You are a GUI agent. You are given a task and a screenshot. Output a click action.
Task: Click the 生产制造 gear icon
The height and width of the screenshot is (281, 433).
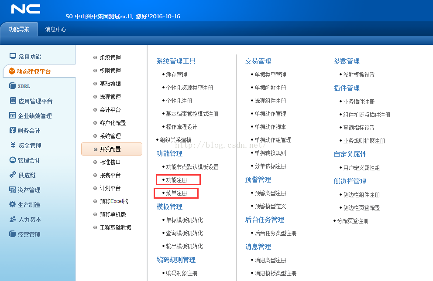(12, 204)
